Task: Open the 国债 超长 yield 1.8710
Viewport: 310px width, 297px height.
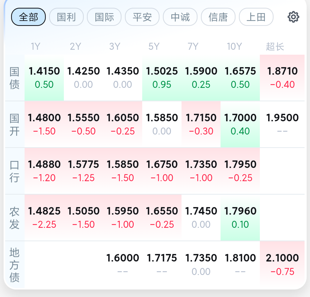Action: (x=282, y=78)
